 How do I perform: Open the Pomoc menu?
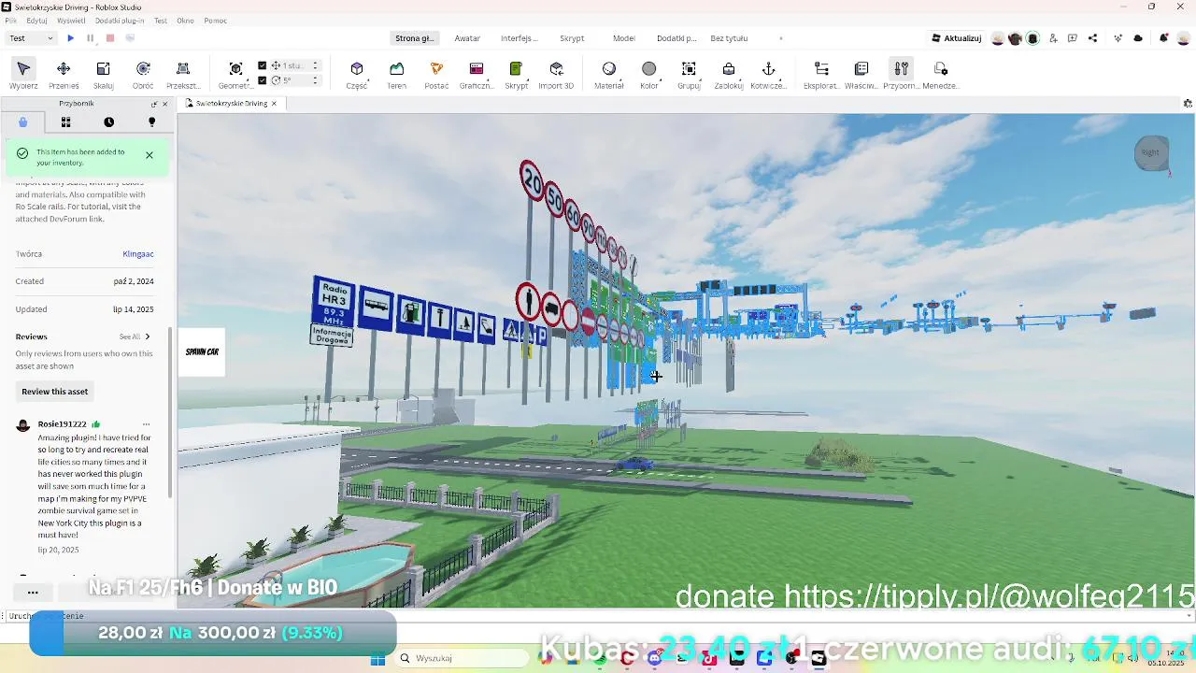click(x=216, y=21)
